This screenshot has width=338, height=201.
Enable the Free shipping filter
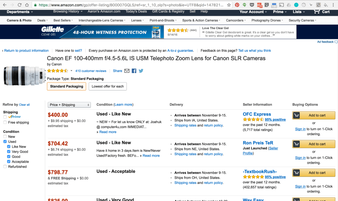coord(5,123)
